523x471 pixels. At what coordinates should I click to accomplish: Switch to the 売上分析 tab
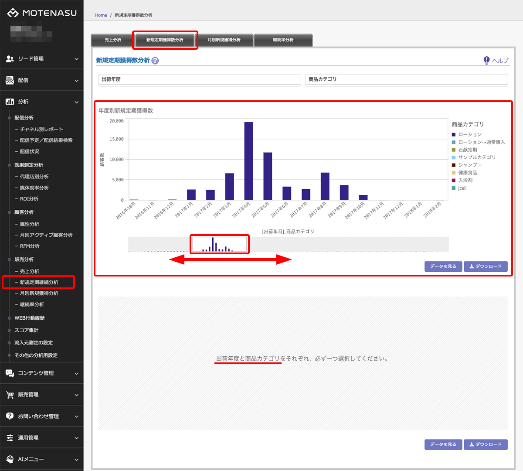click(x=112, y=40)
